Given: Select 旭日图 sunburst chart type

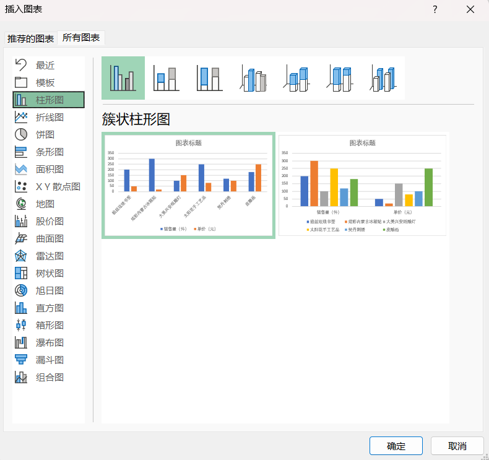Looking at the screenshot, I should tap(49, 290).
